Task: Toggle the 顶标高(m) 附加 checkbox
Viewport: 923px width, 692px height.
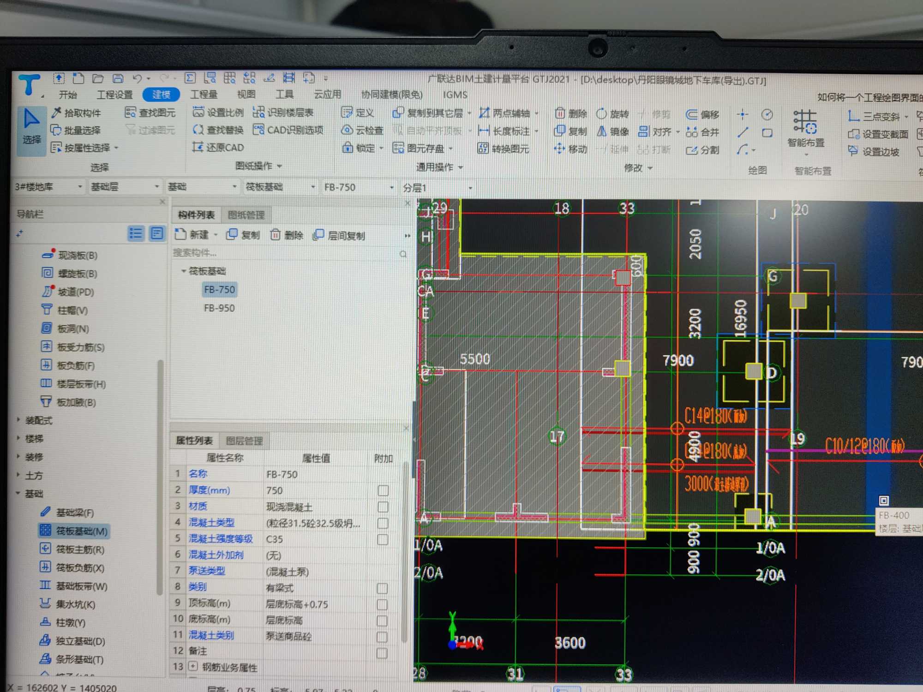Action: pos(382,604)
